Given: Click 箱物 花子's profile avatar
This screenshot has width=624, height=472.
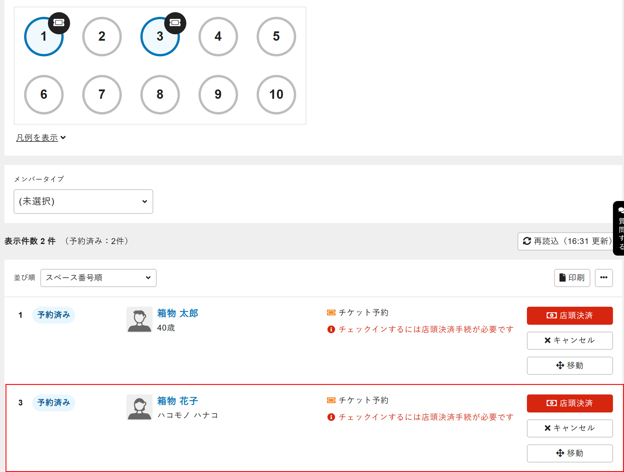Looking at the screenshot, I should [x=140, y=407].
